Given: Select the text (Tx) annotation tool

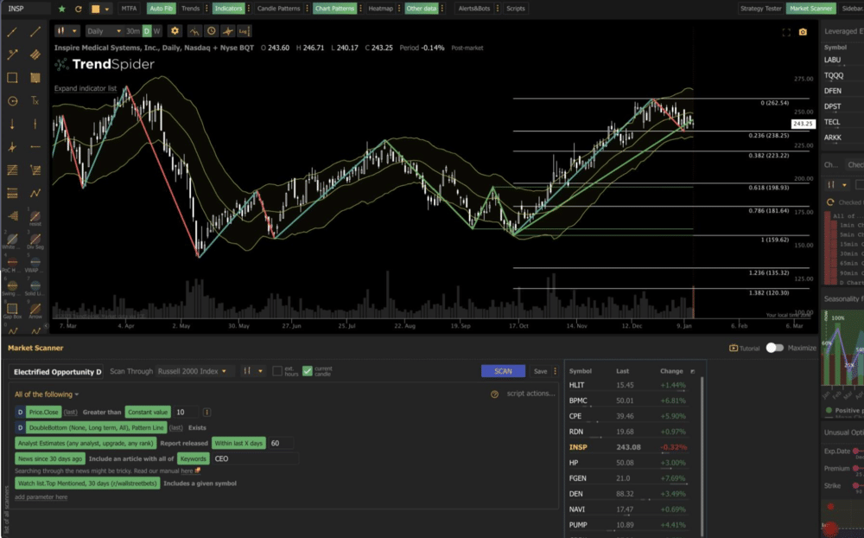Looking at the screenshot, I should [x=35, y=101].
